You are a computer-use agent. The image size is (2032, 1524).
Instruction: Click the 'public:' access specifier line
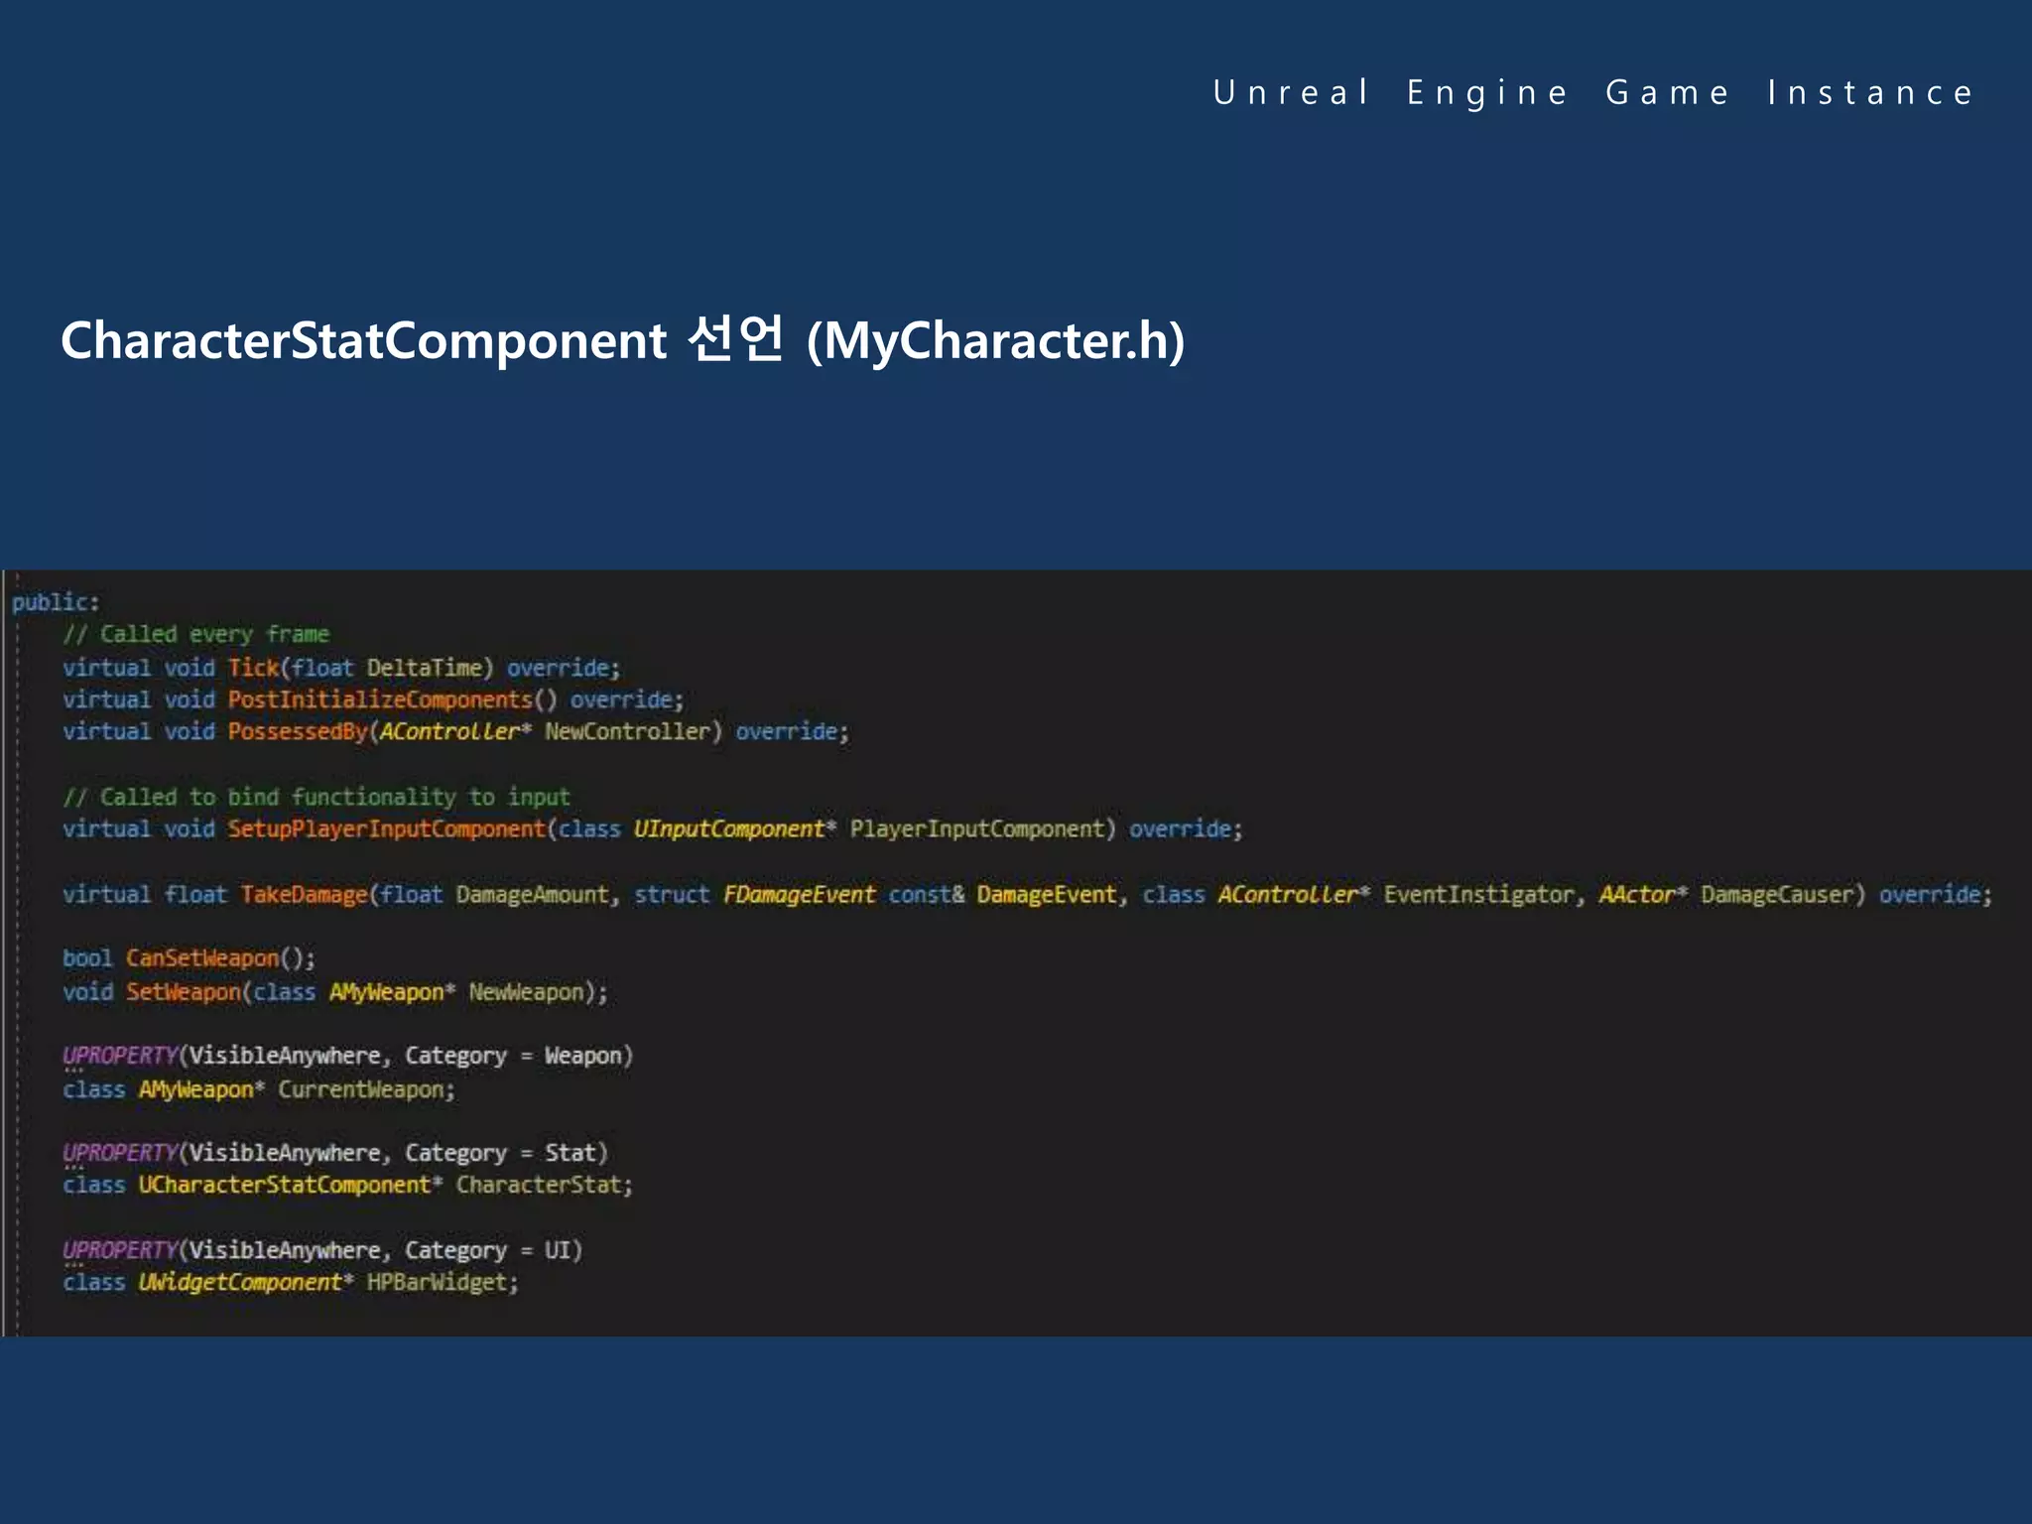tap(56, 602)
